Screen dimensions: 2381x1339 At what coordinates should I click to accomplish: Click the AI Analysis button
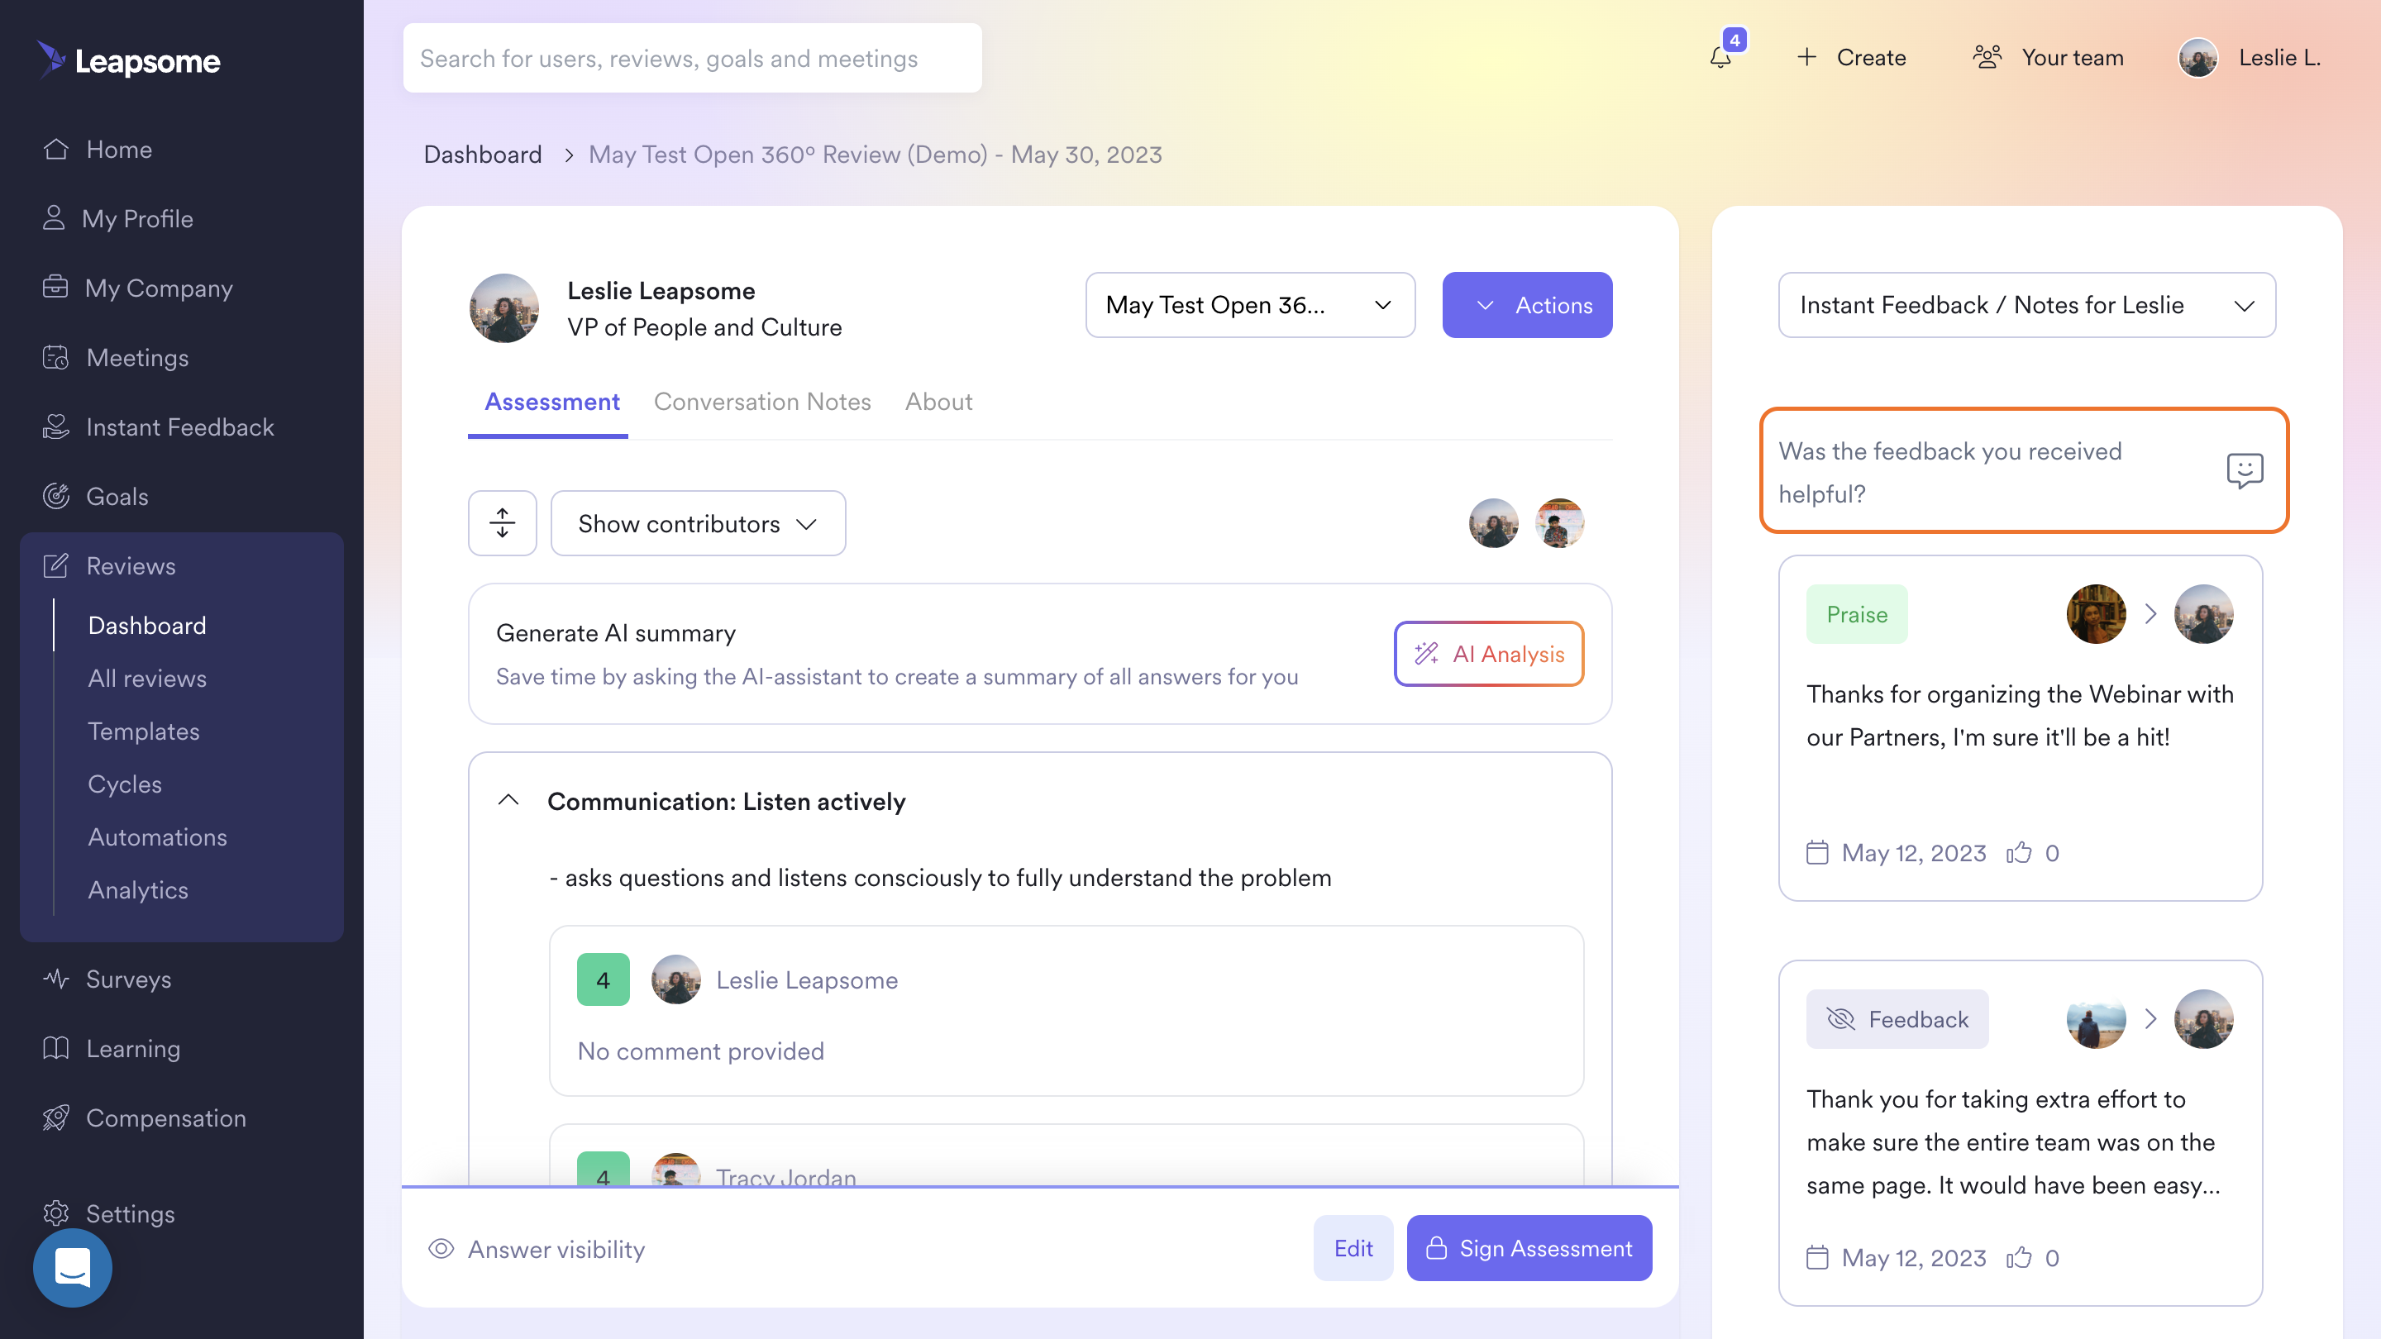[x=1488, y=653]
